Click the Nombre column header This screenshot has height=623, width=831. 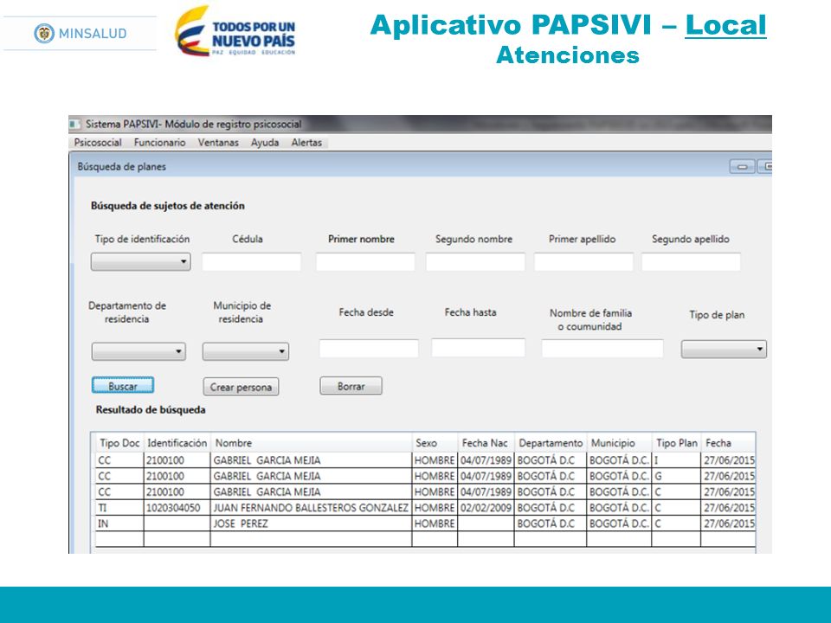pos(311,443)
